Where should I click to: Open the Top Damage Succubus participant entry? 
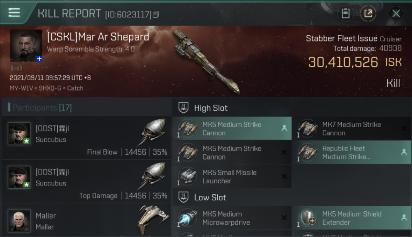click(x=86, y=181)
